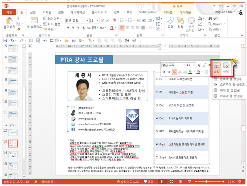Toggle Bold in the floating mini toolbar
The image size is (247, 186).
tap(164, 72)
